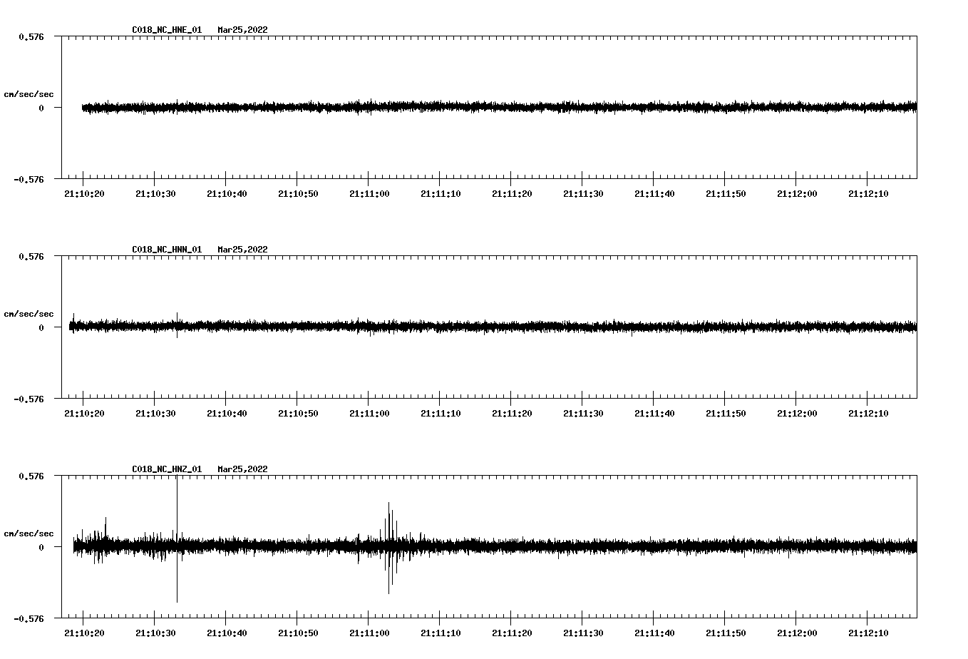This screenshot has height=659, width=968.
Task: Click the zero baseline label of the HNZ plot
Action: click(41, 547)
